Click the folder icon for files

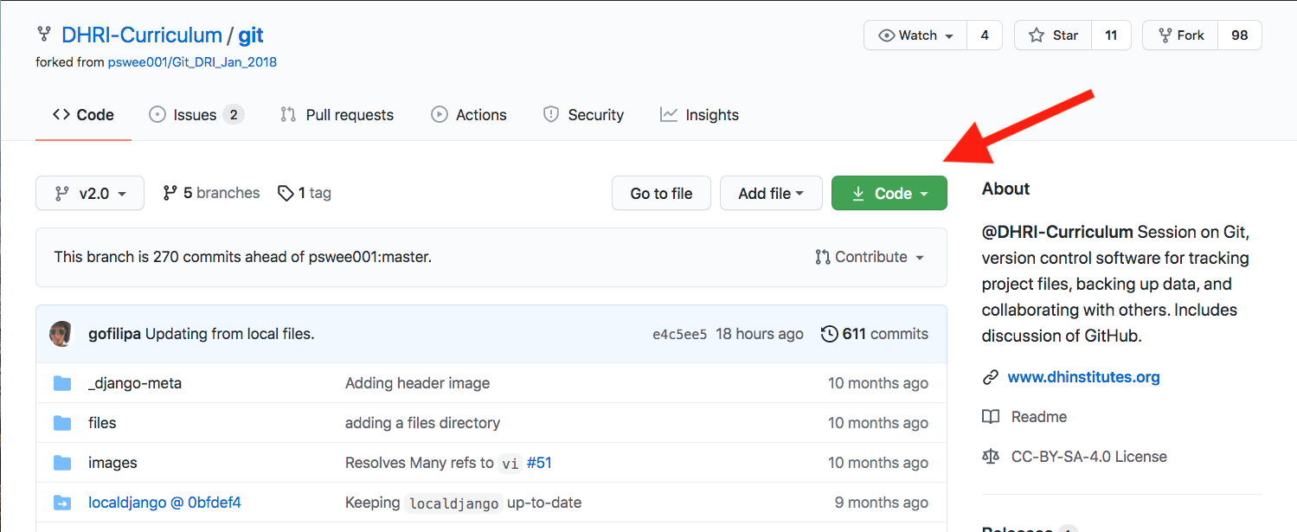click(62, 423)
